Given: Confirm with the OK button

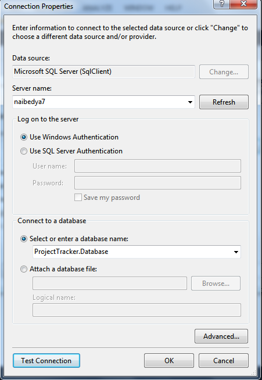Looking at the screenshot, I should click(169, 361).
